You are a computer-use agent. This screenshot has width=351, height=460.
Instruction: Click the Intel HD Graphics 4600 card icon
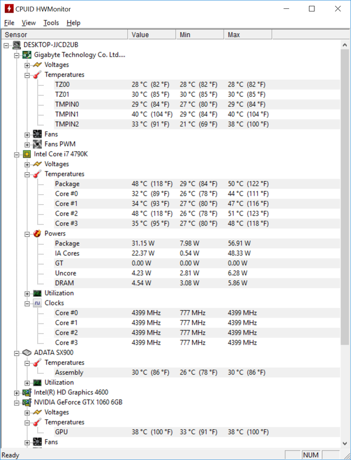[x=27, y=392]
